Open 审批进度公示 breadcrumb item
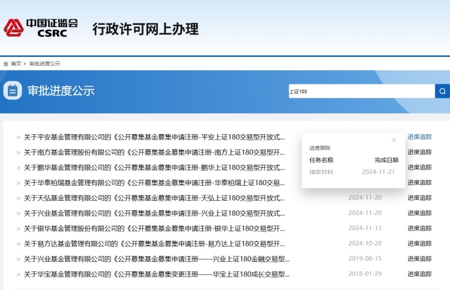 point(45,64)
